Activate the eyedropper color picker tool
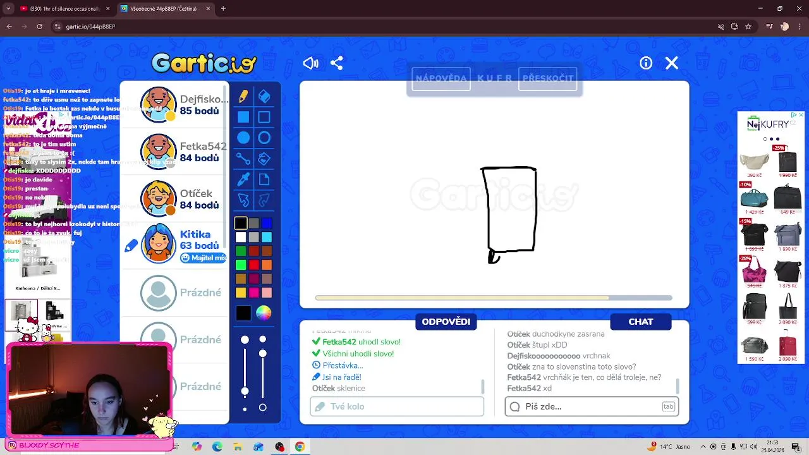The image size is (809, 455). point(243,179)
